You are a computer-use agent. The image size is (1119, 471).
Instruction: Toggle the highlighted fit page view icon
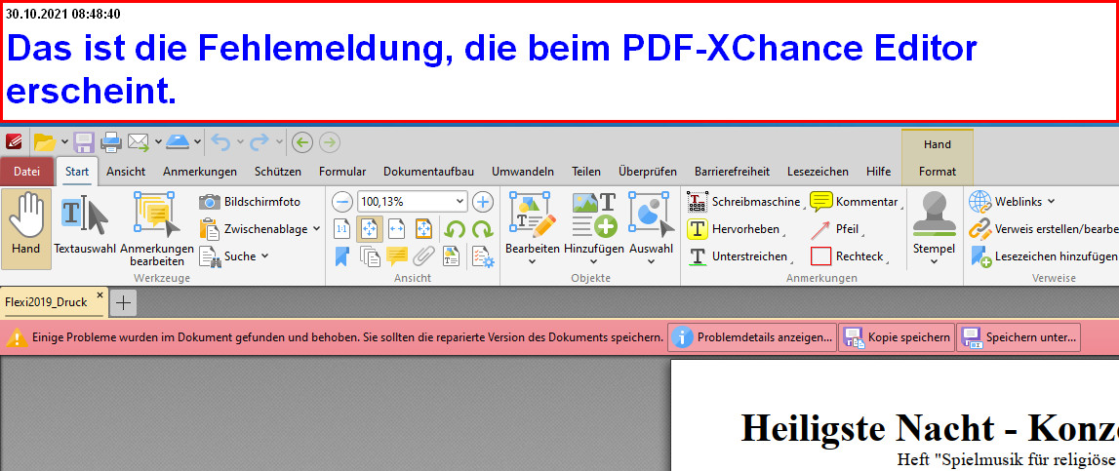pyautogui.click(x=370, y=229)
